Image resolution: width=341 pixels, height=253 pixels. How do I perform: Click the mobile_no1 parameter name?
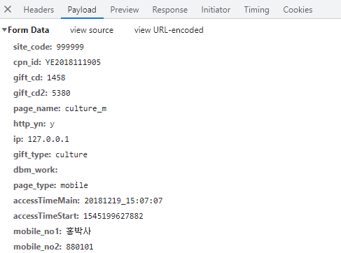(x=38, y=231)
